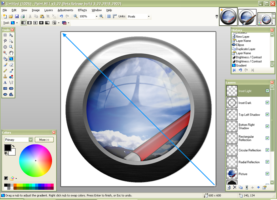
Task: Select the Zoom magnifier tool
Action: [11, 47]
